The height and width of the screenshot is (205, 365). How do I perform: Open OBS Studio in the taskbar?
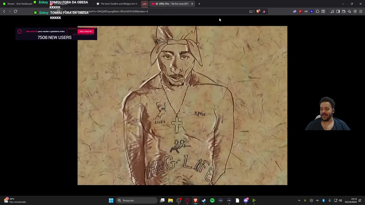pyautogui.click(x=179, y=200)
